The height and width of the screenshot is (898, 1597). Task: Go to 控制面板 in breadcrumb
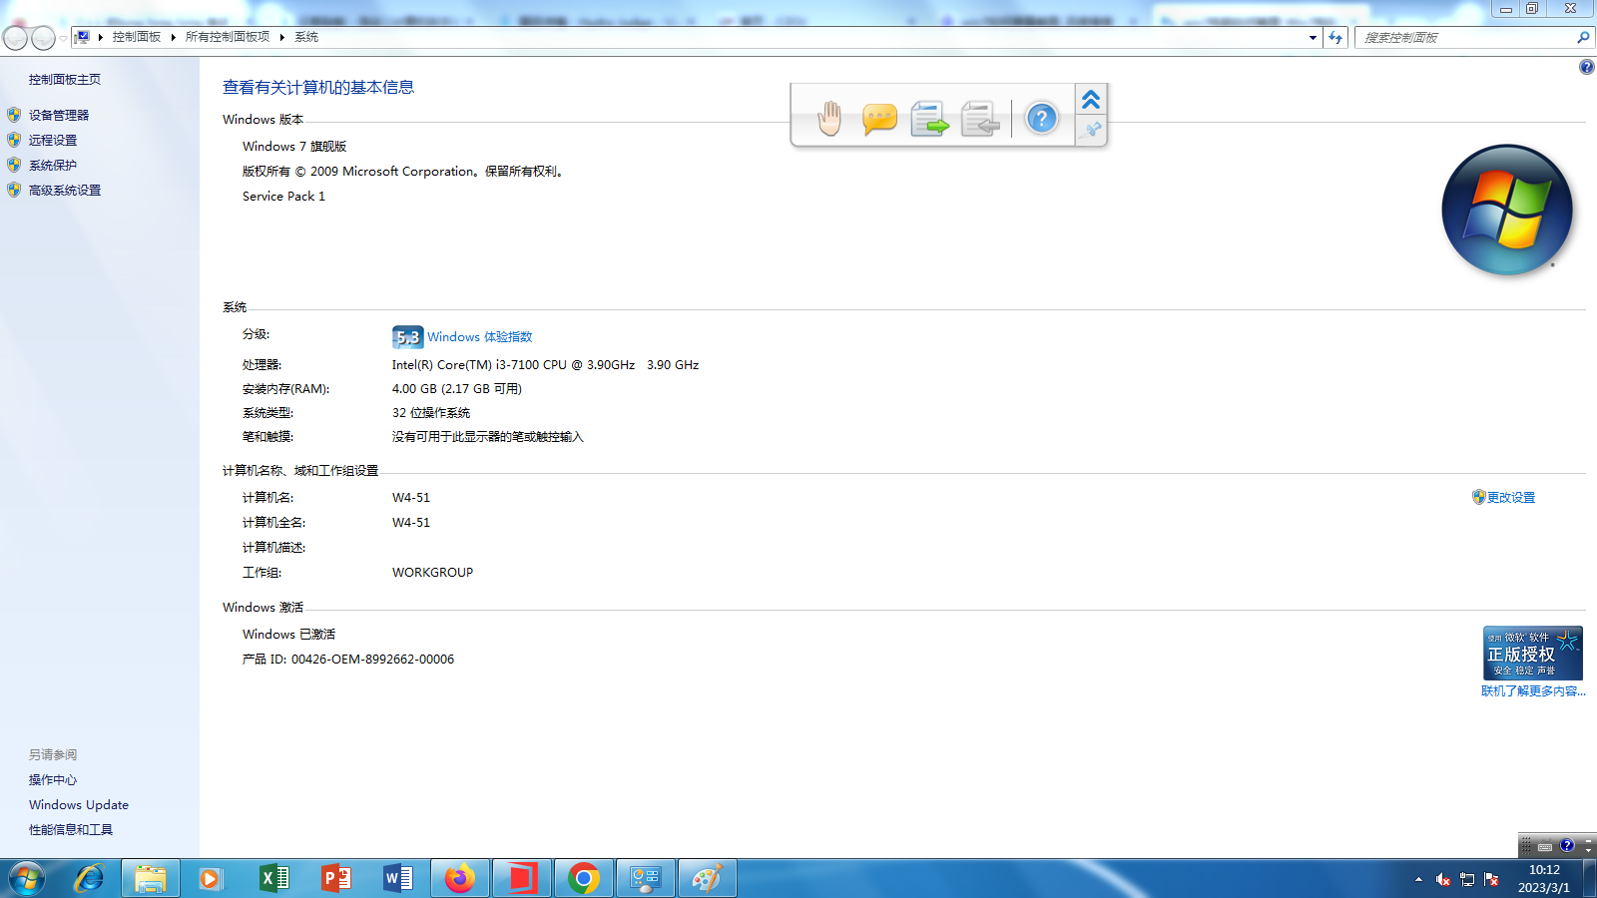(x=137, y=37)
